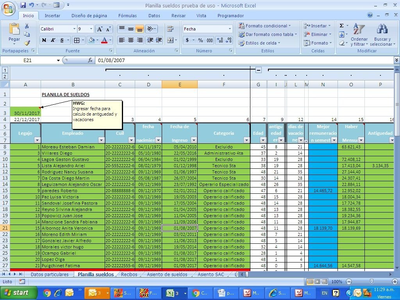Viewport: 400px width, 300px height.
Task: Increase cell indent
Action: 159,40
